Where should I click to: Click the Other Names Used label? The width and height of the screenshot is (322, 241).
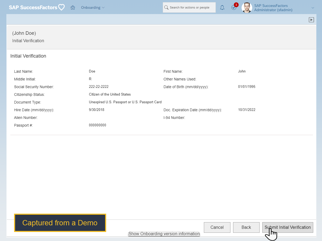[180, 79]
